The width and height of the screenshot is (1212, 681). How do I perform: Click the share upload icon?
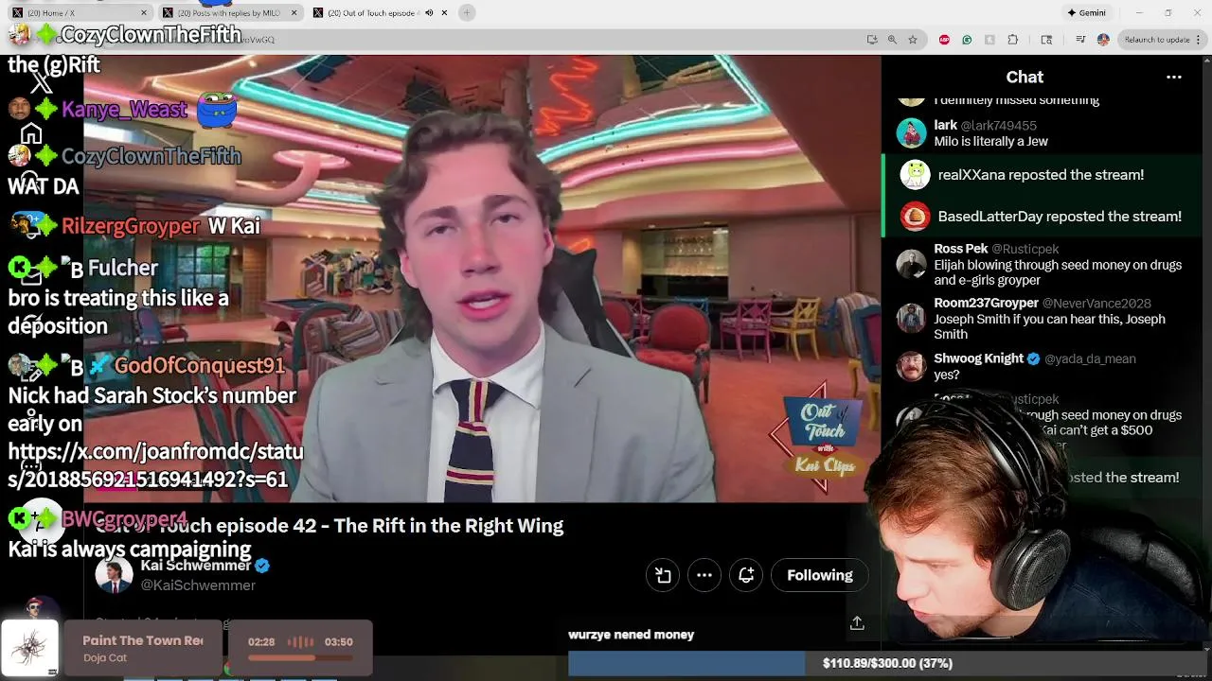click(x=857, y=622)
